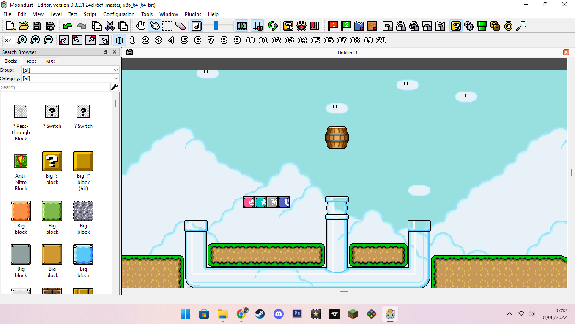Activate rectangular selection only mode
The image size is (575, 324).
coord(167,26)
